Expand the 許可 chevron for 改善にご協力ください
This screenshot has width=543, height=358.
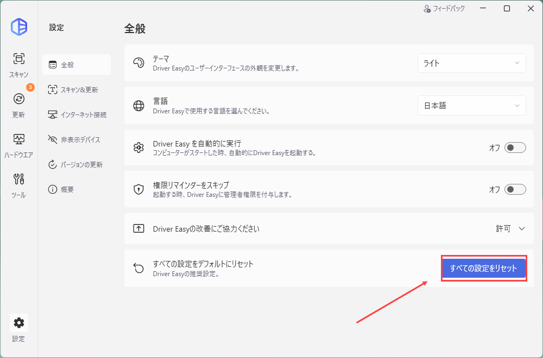pyautogui.click(x=521, y=229)
